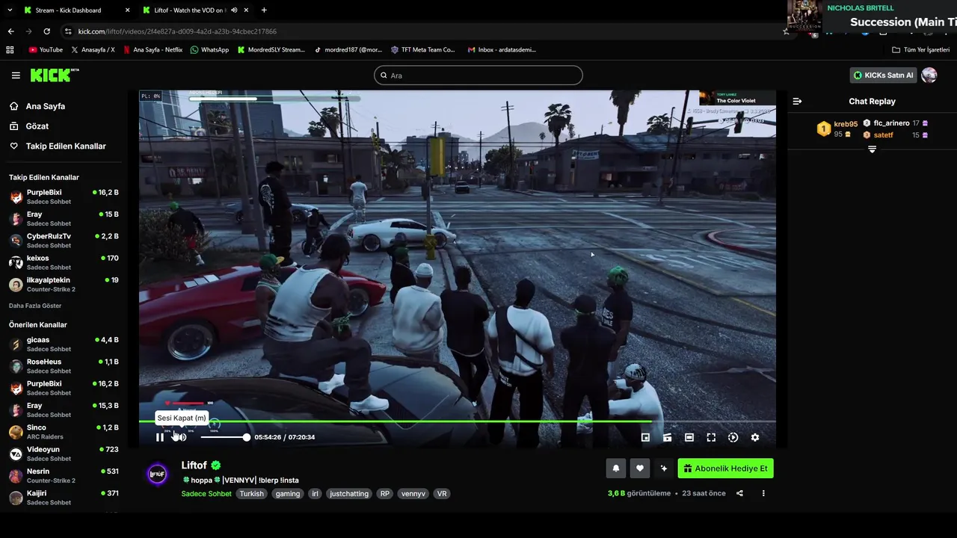The height and width of the screenshot is (538, 957).
Task: Open Liftof channel avatar
Action: click(x=157, y=474)
